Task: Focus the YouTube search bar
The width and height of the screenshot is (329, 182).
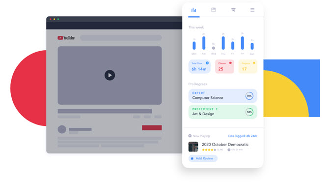Action: point(121,37)
